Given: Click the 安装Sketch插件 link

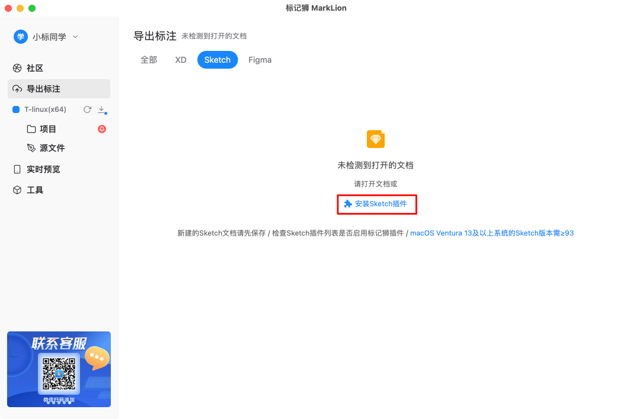Looking at the screenshot, I should pos(381,204).
